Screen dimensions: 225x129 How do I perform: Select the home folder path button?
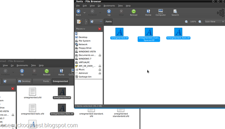pos(96,22)
